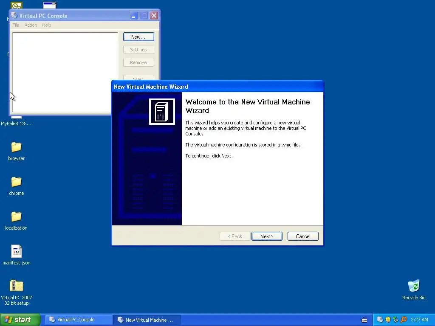
Task: Open the Action menu in Virtual PC Console
Action: pyautogui.click(x=31, y=25)
